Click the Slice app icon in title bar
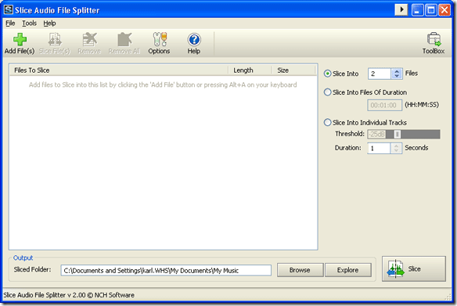The image size is (457, 306). [8, 9]
